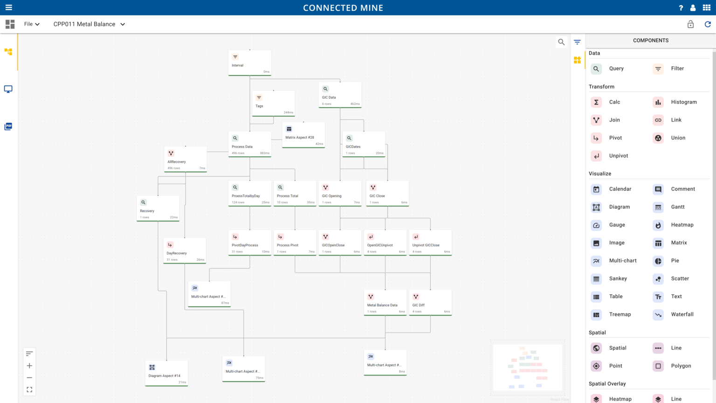The width and height of the screenshot is (716, 403).
Task: Add a Pie component
Action: pyautogui.click(x=675, y=261)
